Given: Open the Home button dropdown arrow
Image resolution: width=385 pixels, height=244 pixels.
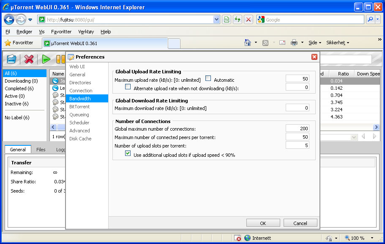Looking at the screenshot, I should click(256, 43).
